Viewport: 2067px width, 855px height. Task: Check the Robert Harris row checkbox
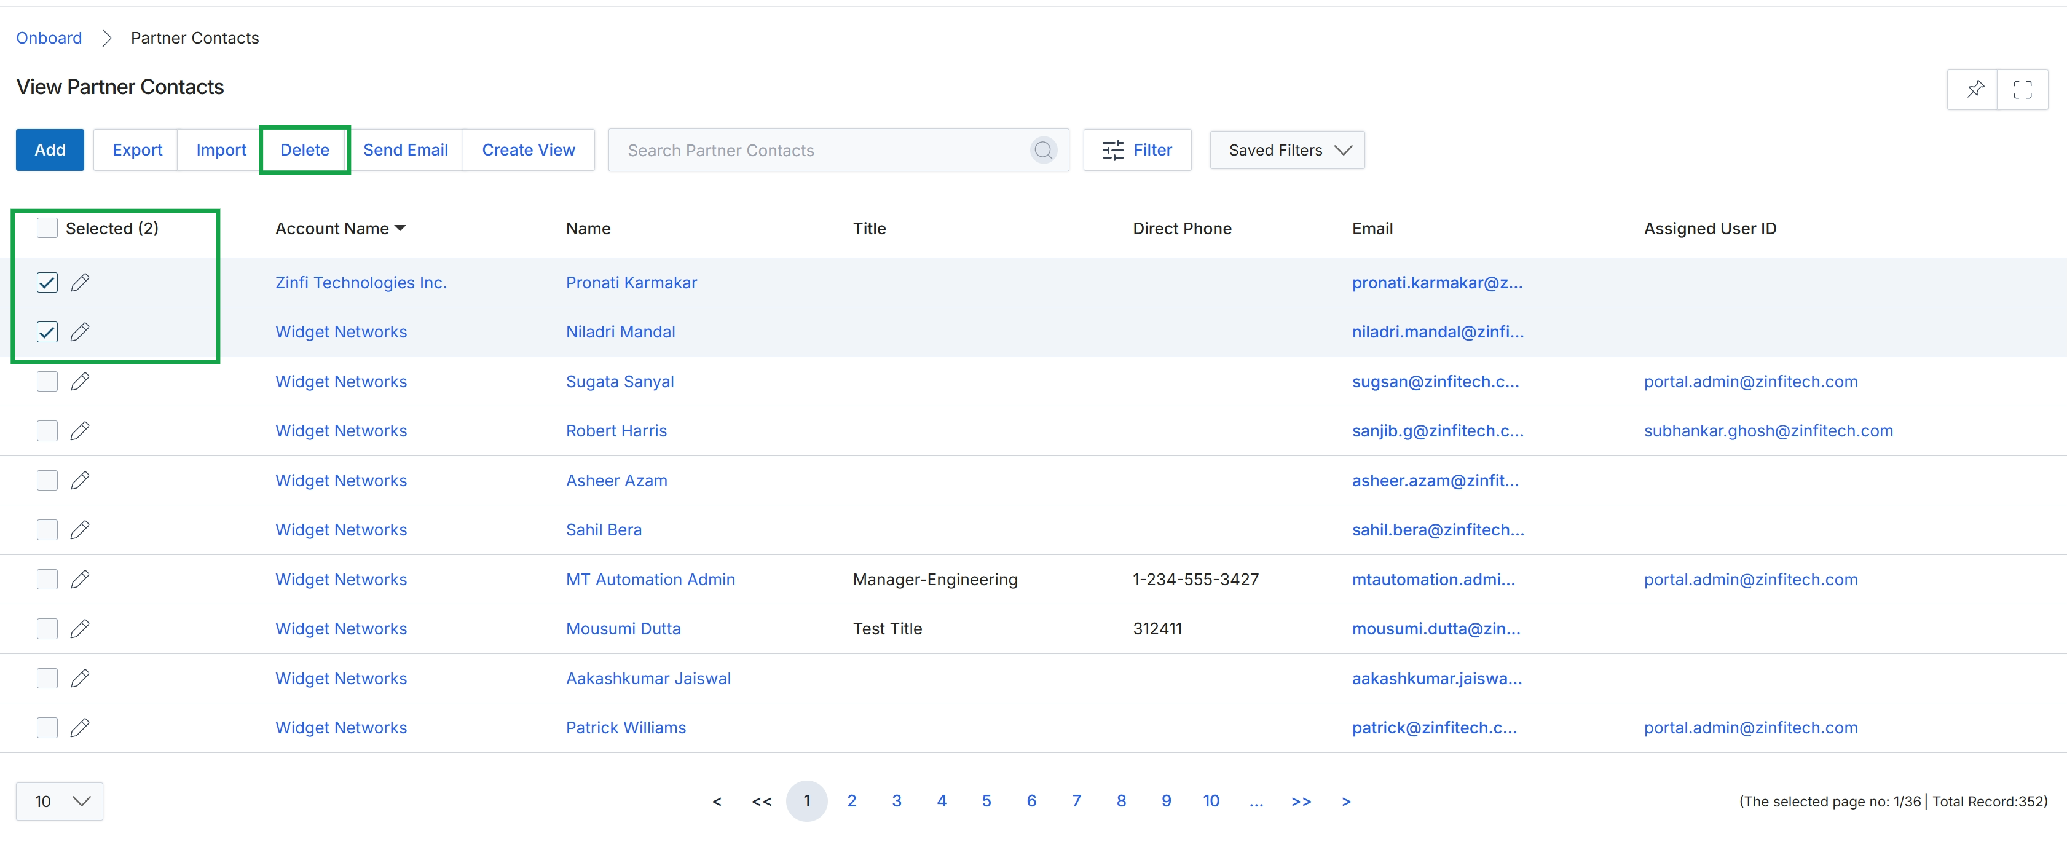click(x=47, y=431)
